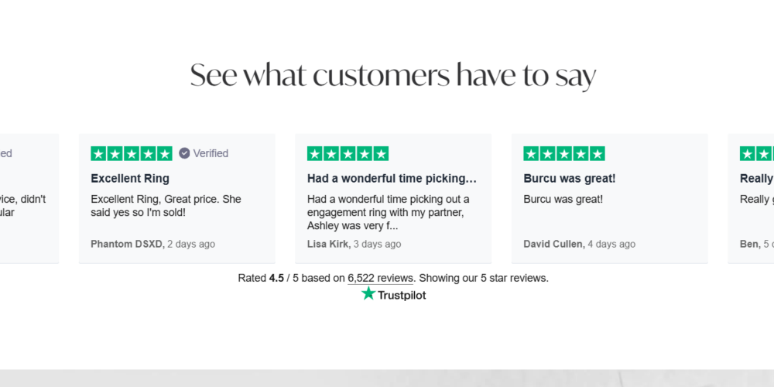Click David Cullen reviewer name
Image resolution: width=774 pixels, height=387 pixels.
tap(553, 244)
